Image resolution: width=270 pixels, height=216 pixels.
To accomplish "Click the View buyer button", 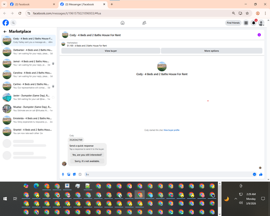I will pos(111,51).
